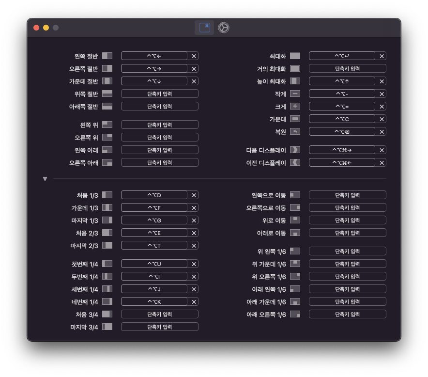The width and height of the screenshot is (428, 377).
Task: Open the settings gear tab
Action: click(223, 28)
